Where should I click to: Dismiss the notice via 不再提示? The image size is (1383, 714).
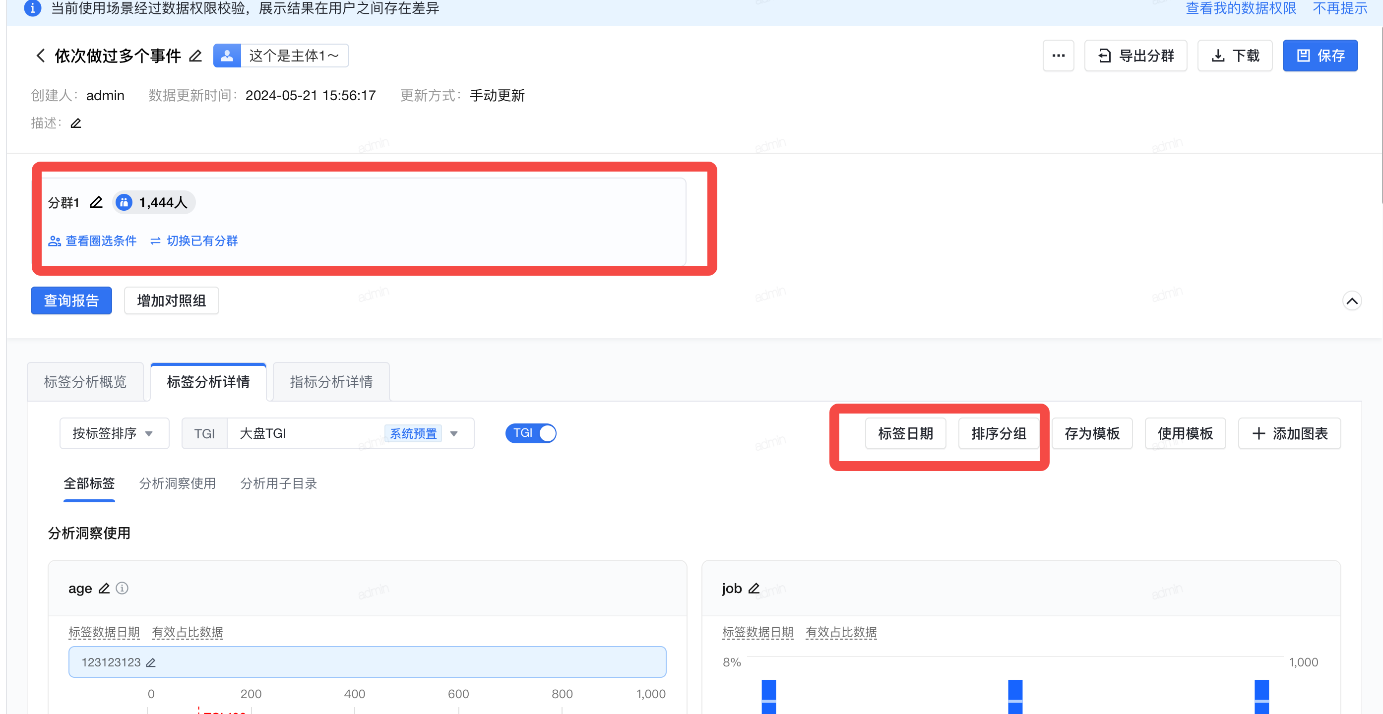tap(1340, 8)
